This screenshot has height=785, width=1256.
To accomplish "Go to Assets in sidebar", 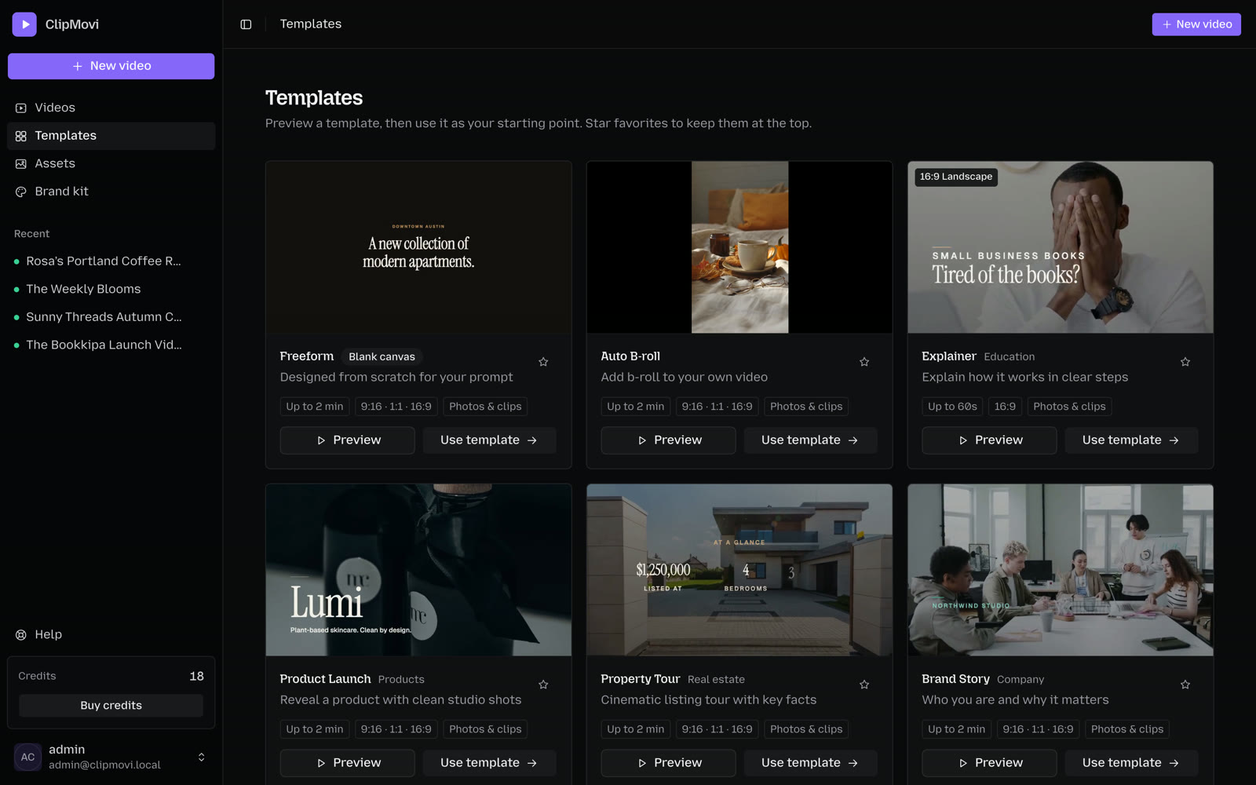I will point(111,163).
